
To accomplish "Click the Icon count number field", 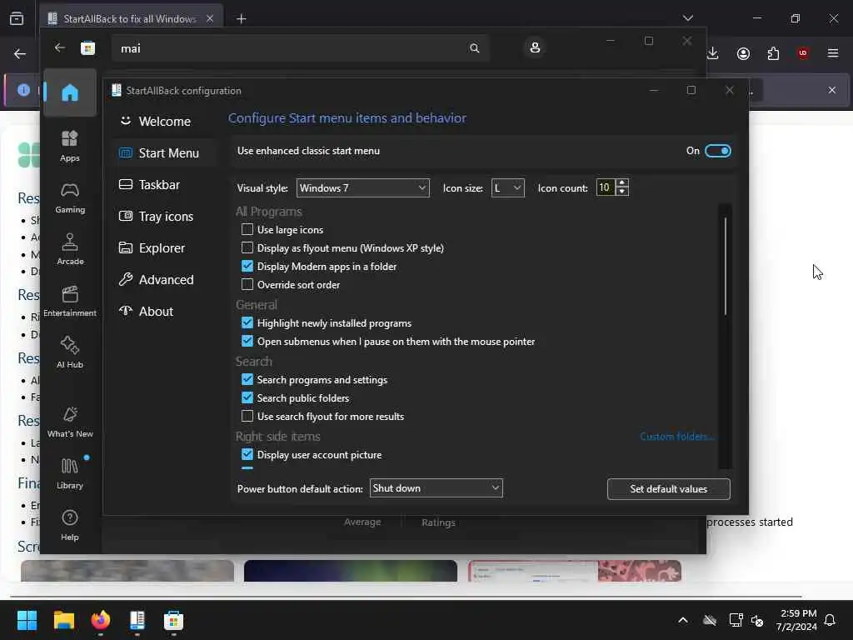I will click(606, 187).
